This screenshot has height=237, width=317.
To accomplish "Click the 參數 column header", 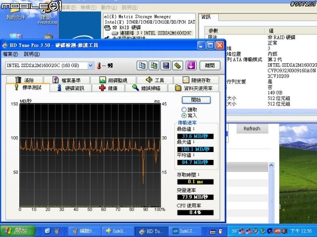I will pos(213,31).
